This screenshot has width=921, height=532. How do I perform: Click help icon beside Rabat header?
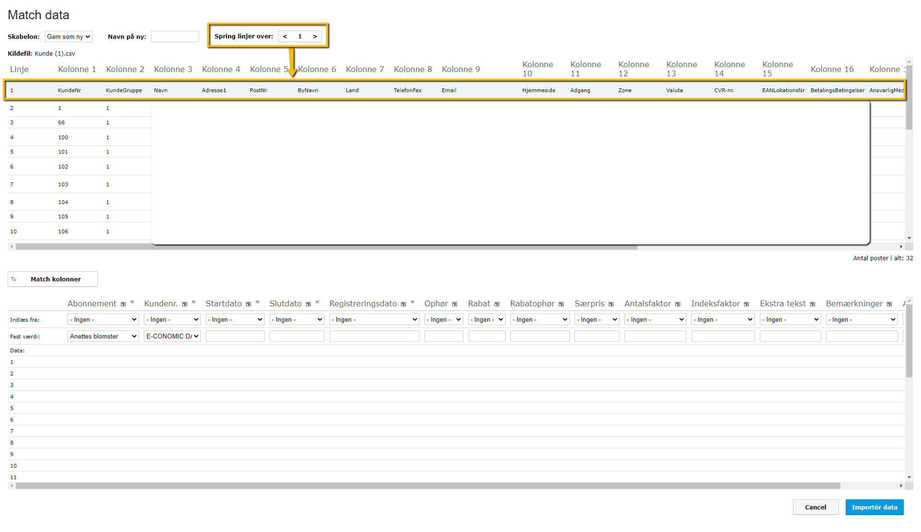pyautogui.click(x=497, y=304)
